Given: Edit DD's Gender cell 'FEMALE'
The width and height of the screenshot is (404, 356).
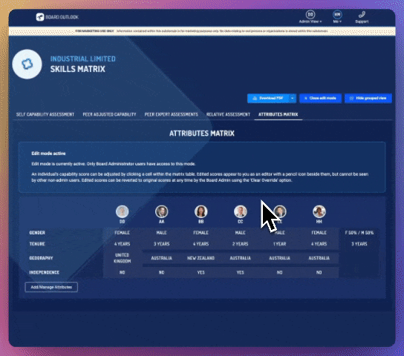Looking at the screenshot, I should click(122, 233).
